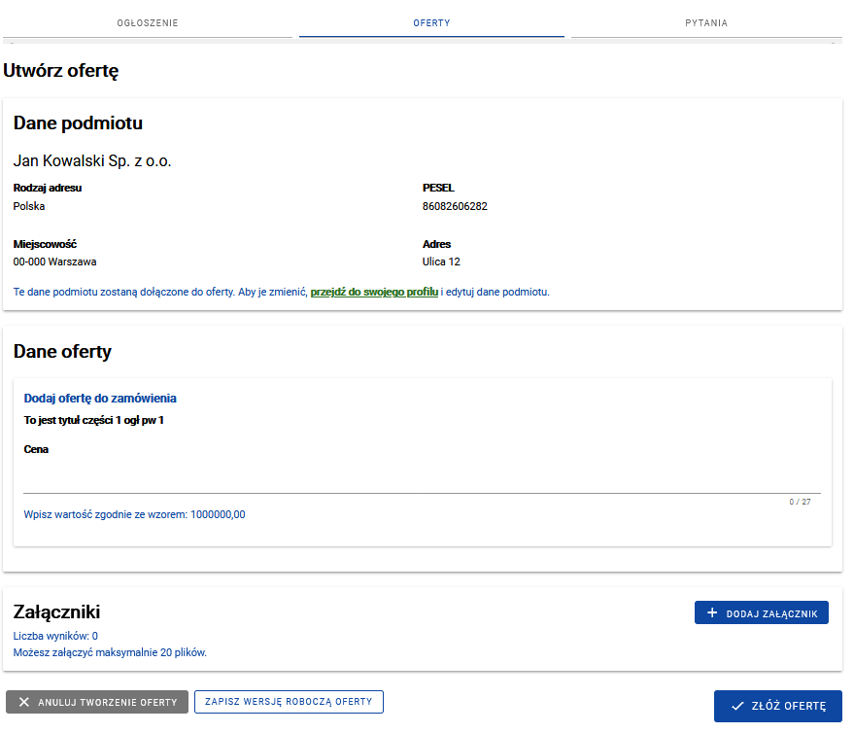This screenshot has width=854, height=733.
Task: Submit using the Złóż ofertę label
Action: (789, 707)
